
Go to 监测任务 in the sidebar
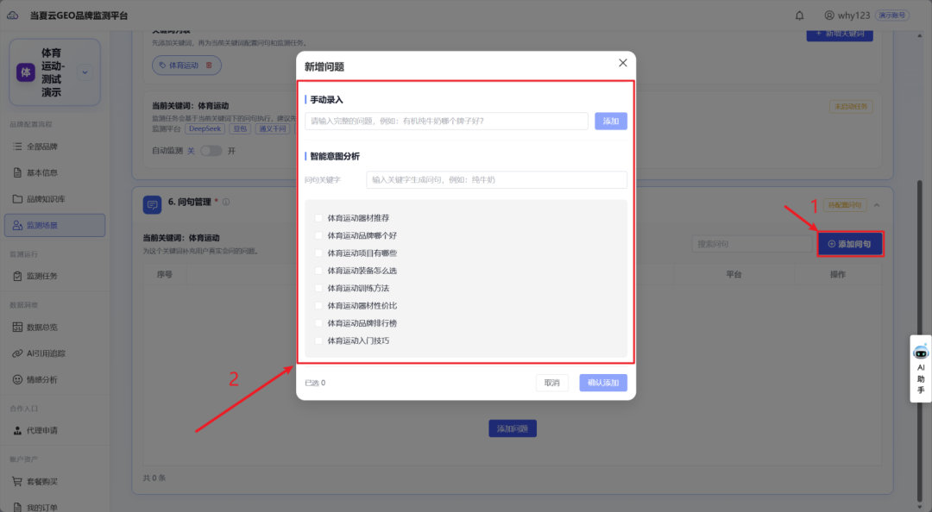point(54,276)
